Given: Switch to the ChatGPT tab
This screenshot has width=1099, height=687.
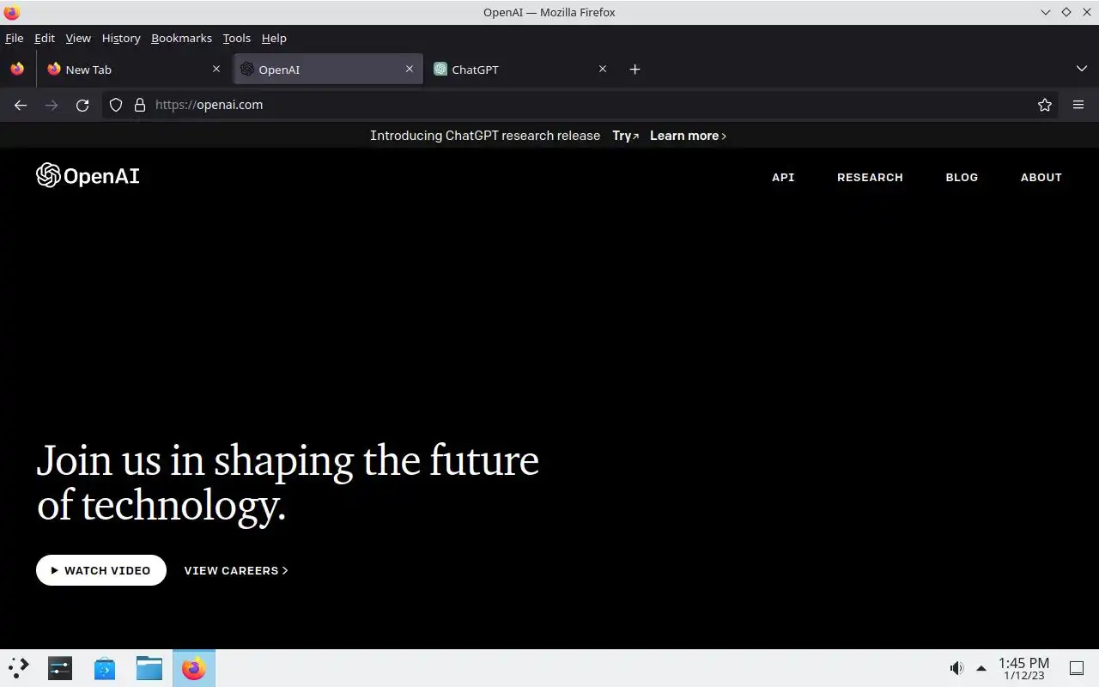Looking at the screenshot, I should point(521,70).
